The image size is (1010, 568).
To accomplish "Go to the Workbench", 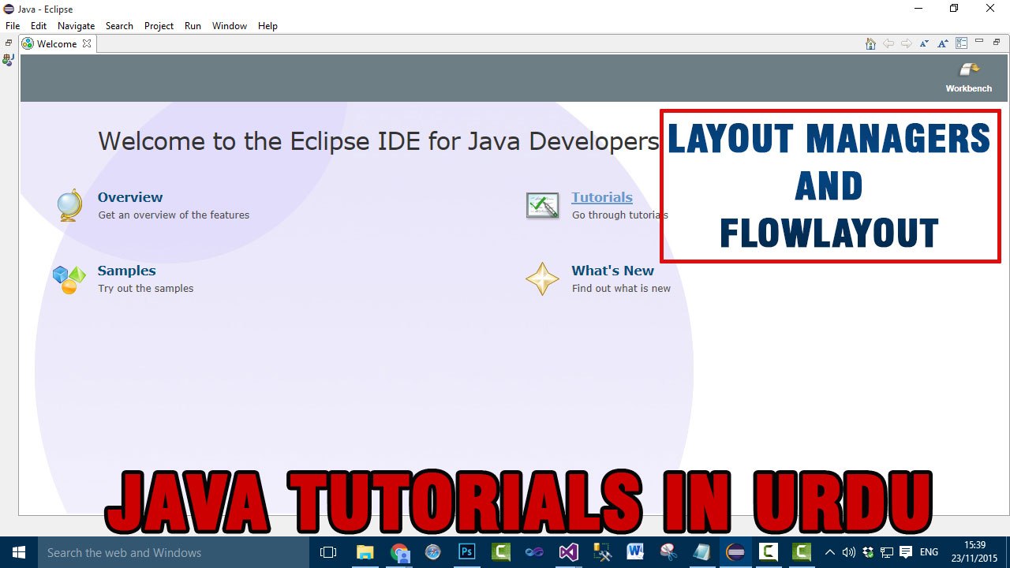I will pos(968,77).
